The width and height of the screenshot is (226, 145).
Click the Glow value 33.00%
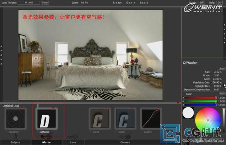pos(217,79)
